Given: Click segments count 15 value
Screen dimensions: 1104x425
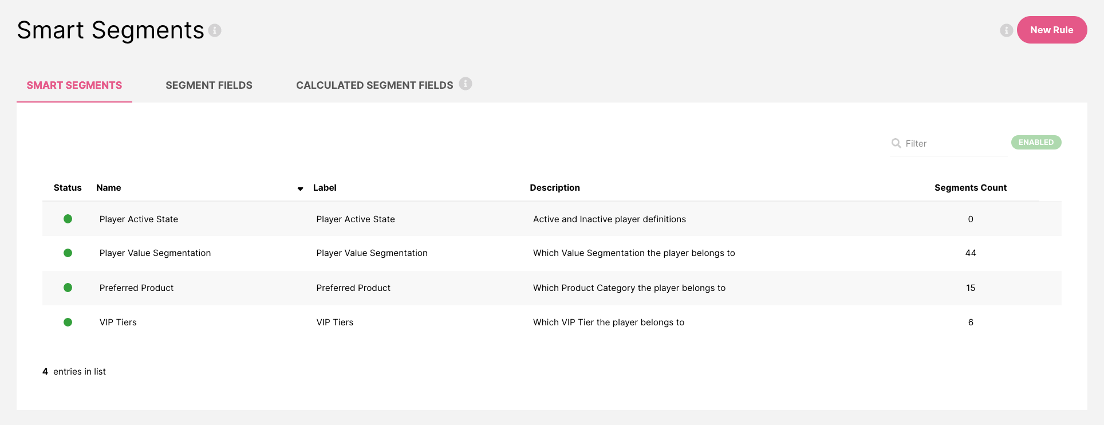Looking at the screenshot, I should (971, 288).
